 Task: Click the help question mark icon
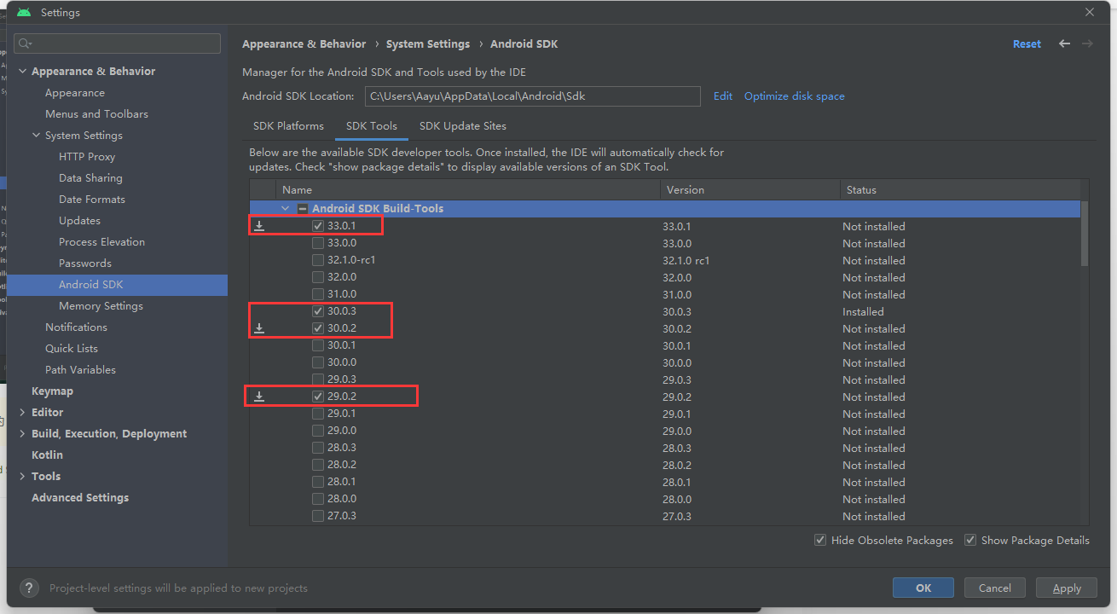coord(29,588)
